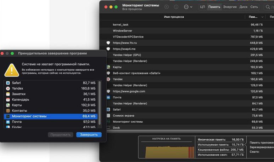Image resolution: width=274 pixels, height=162 pixels.
Task: Switch to the Сеть tab
Action: (254, 7)
